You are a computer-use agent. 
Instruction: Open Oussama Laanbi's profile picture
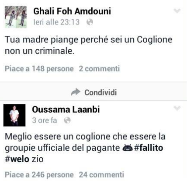click(x=14, y=115)
